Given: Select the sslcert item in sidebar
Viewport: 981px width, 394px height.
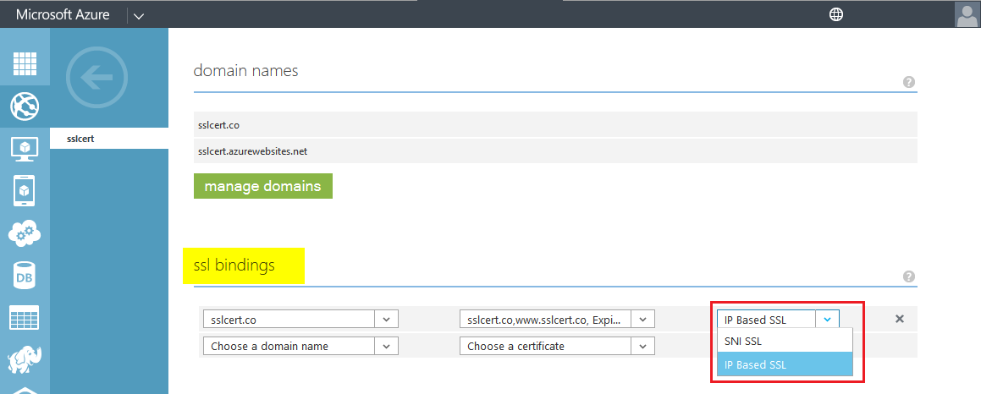Looking at the screenshot, I should [x=109, y=138].
